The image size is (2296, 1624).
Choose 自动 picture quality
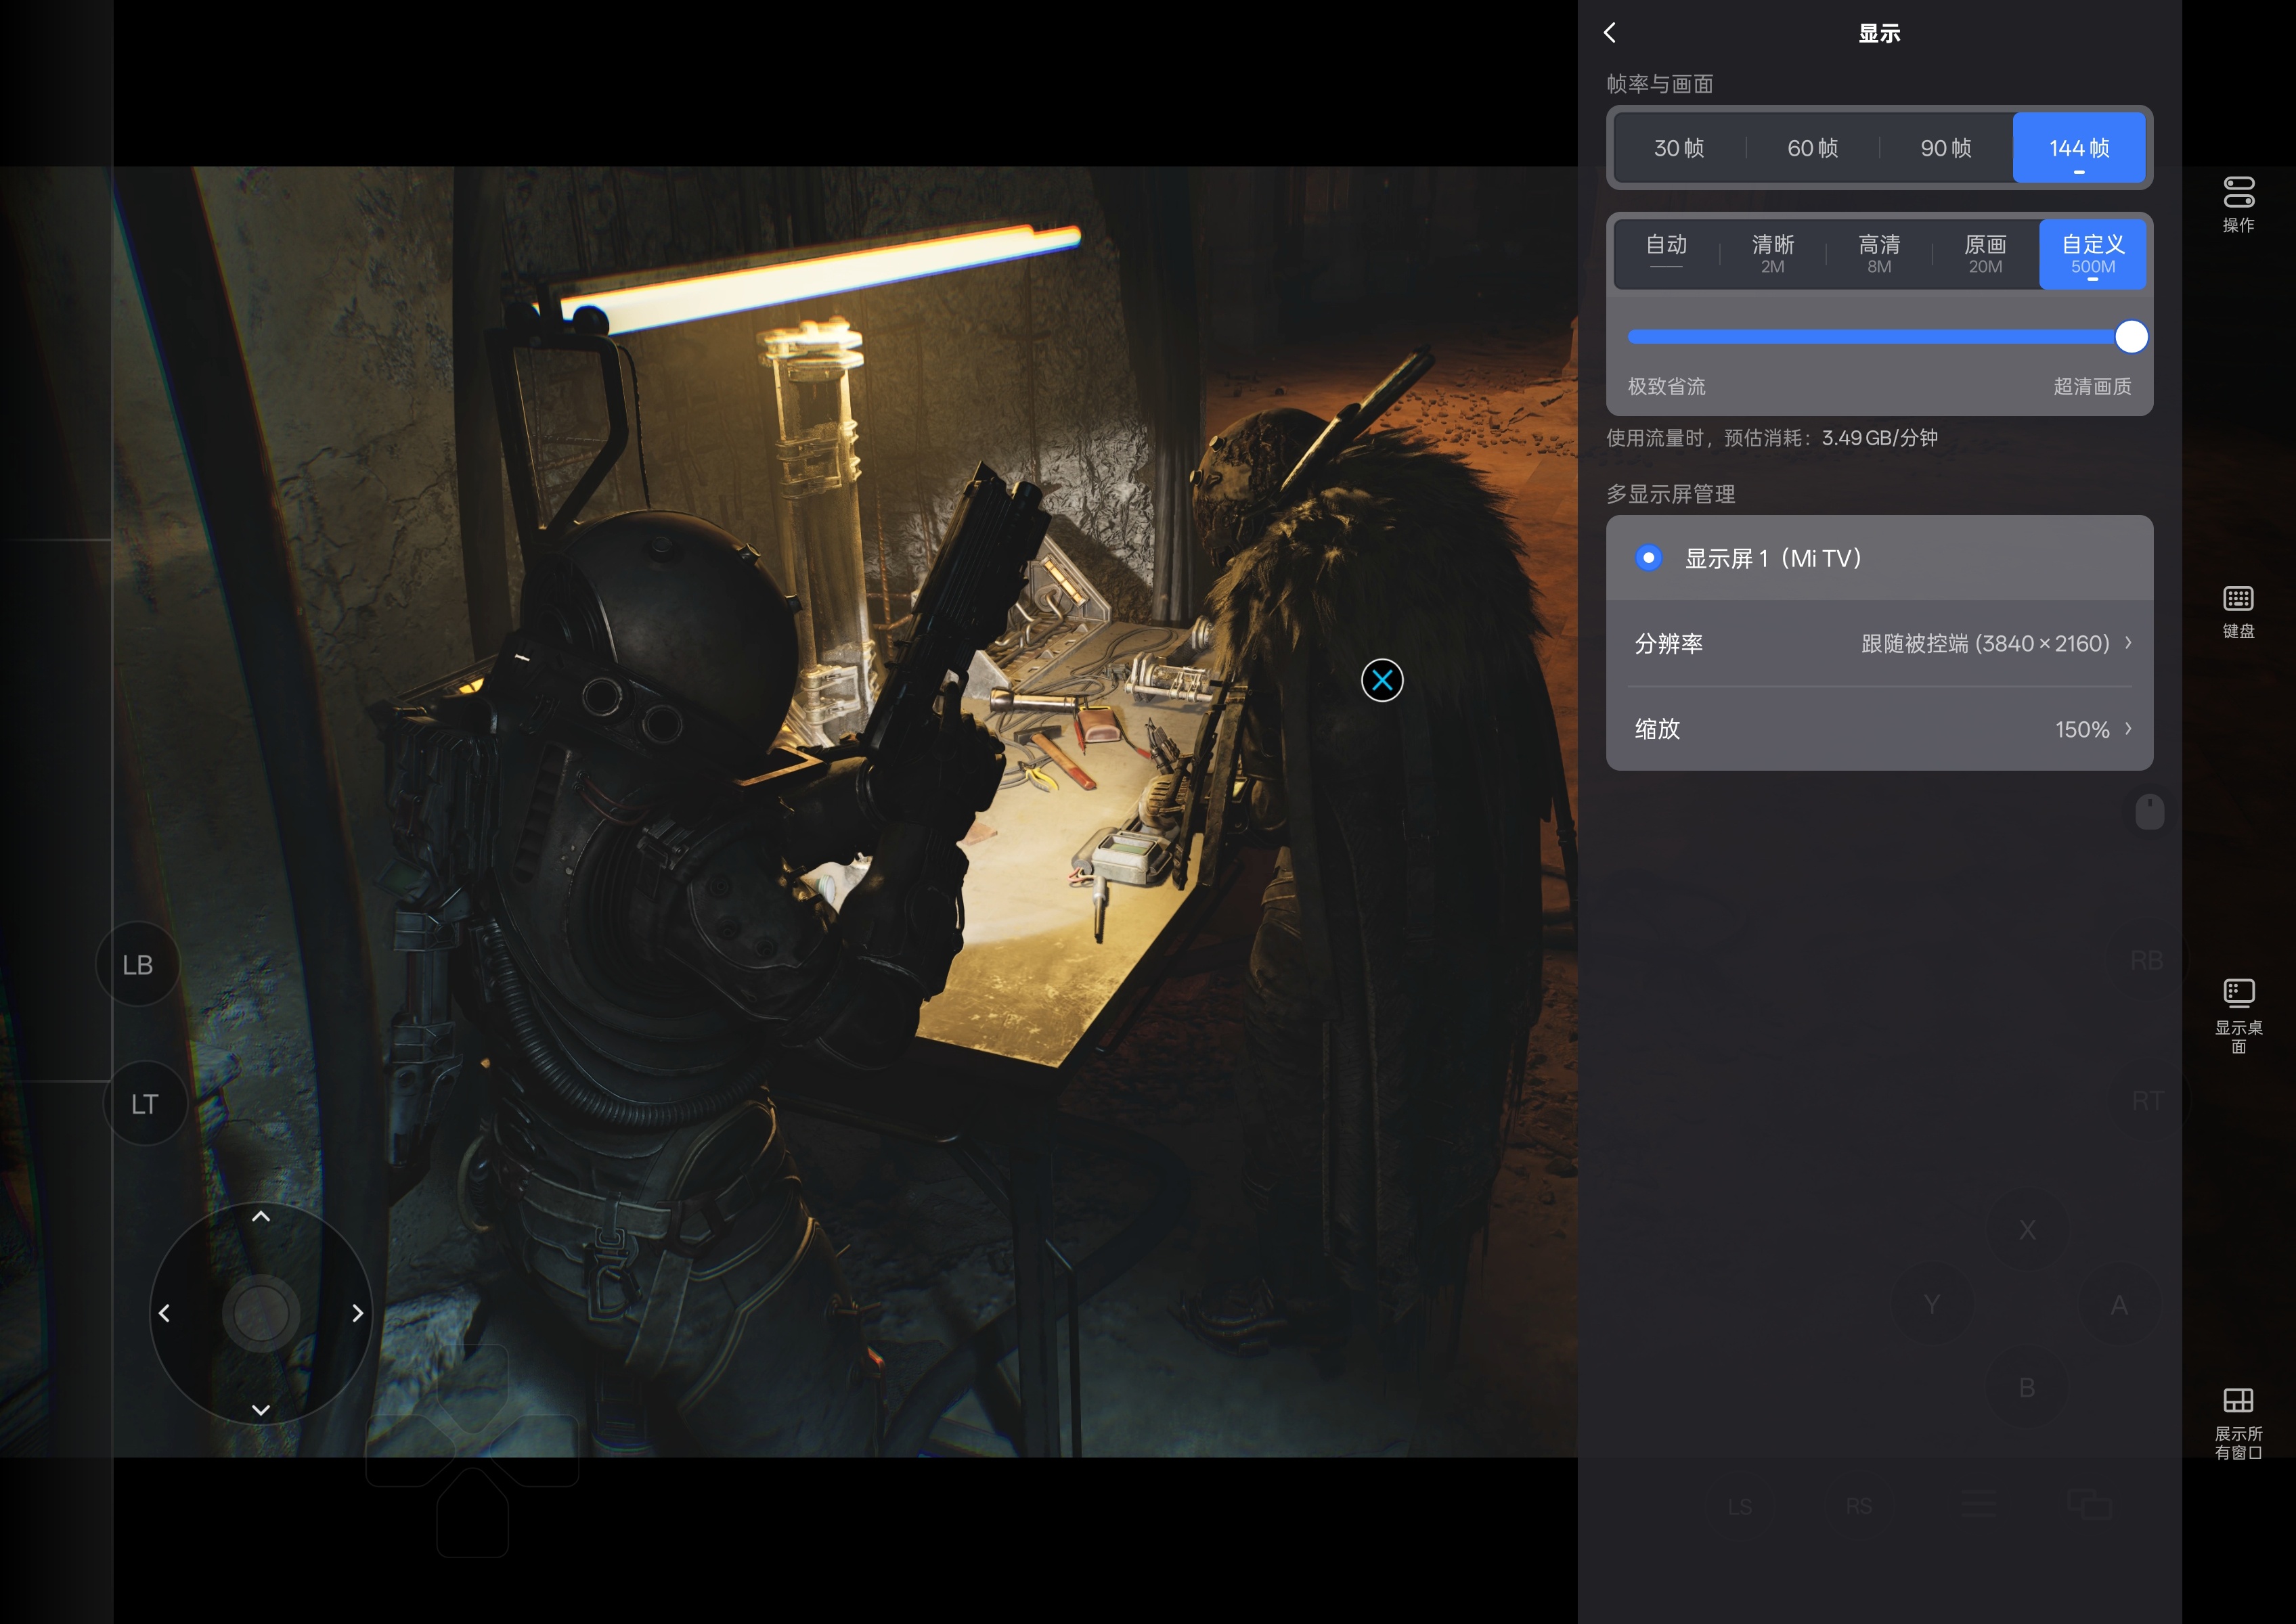pyautogui.click(x=1666, y=254)
